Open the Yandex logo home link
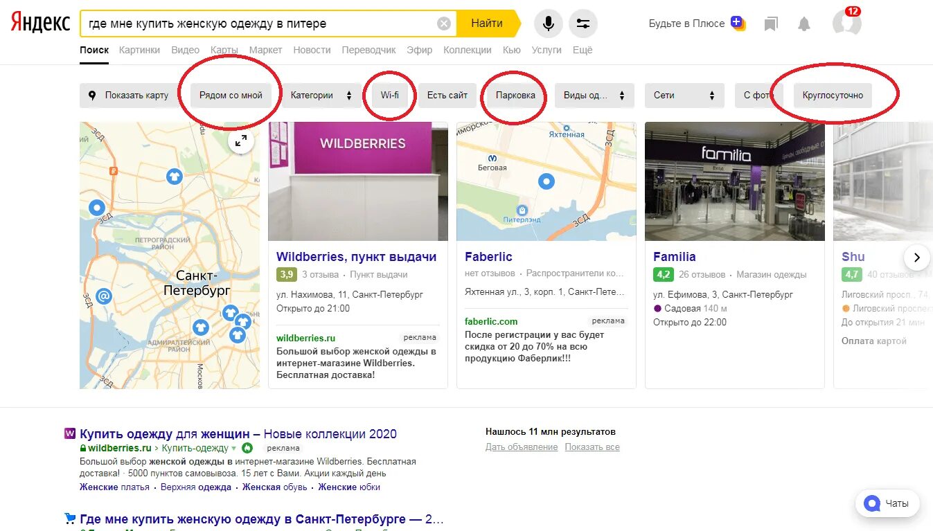The width and height of the screenshot is (933, 531). tap(40, 24)
